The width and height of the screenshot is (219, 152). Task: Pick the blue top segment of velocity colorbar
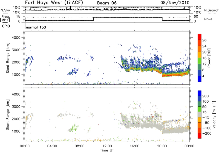(200, 93)
